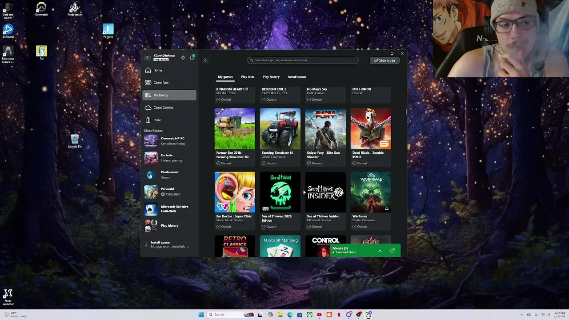The width and height of the screenshot is (569, 320).
Task: Open the weather widget on the taskbar
Action: pos(15,315)
